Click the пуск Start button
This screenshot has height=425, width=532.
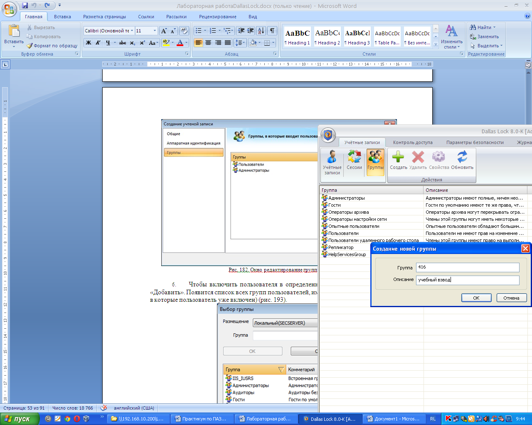point(20,419)
